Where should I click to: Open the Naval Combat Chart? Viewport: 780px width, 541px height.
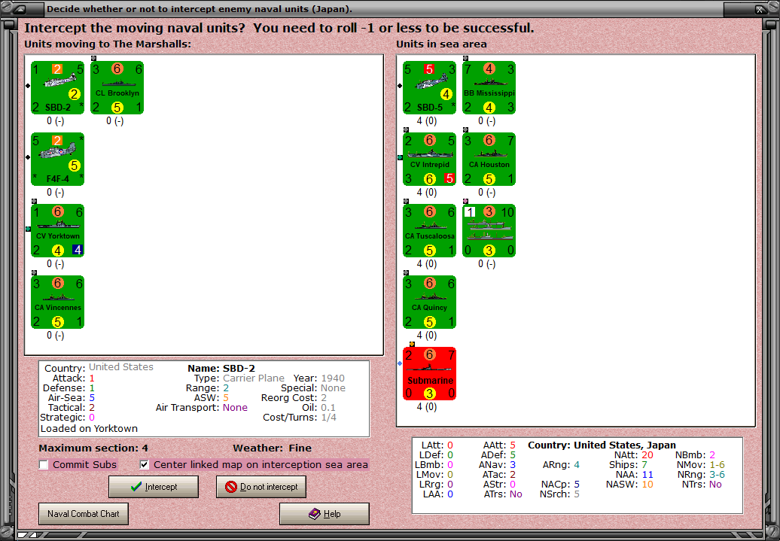(84, 514)
